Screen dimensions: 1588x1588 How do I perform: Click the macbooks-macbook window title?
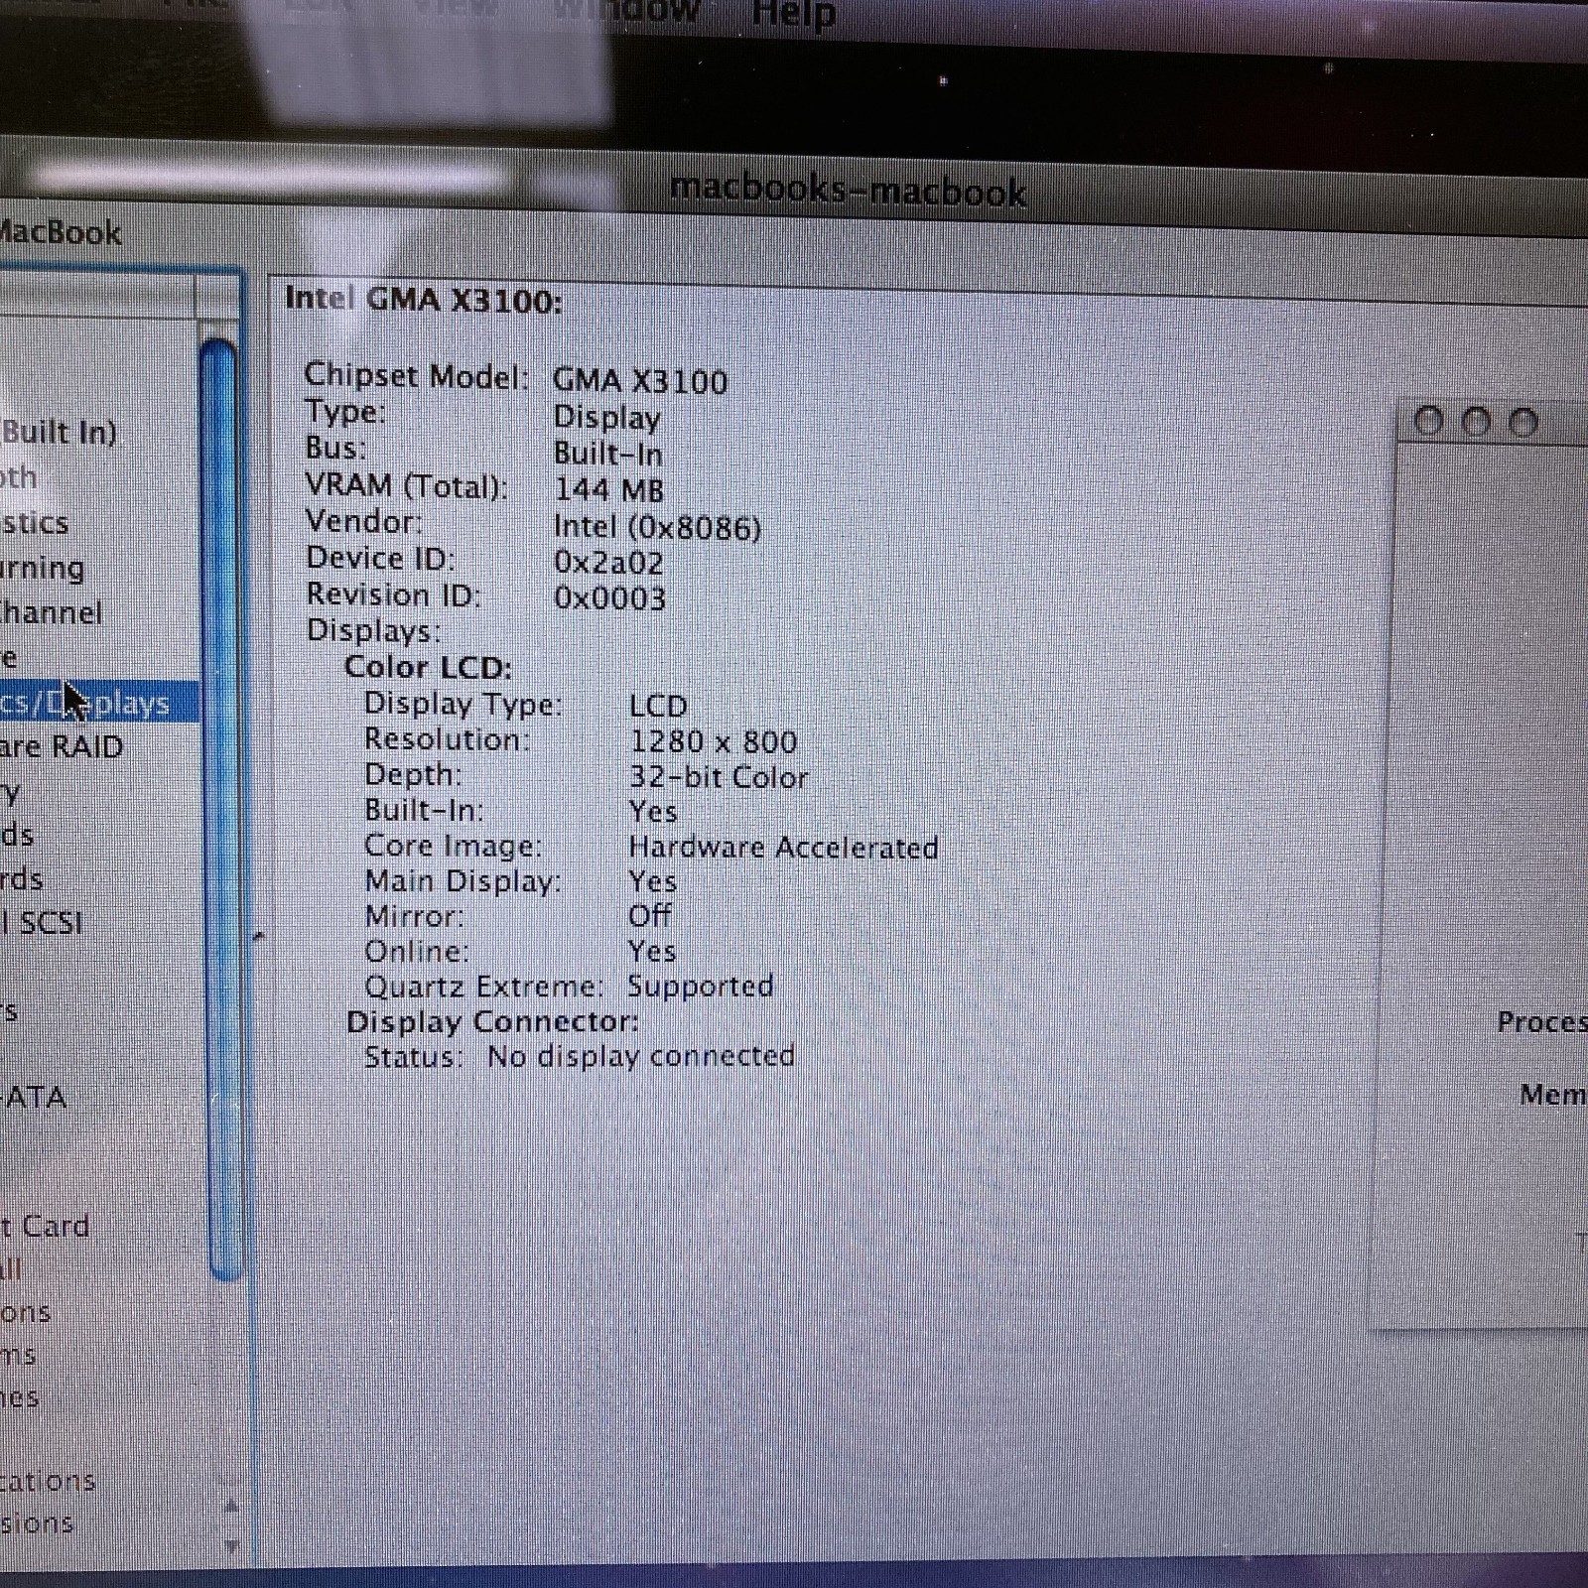click(x=849, y=190)
